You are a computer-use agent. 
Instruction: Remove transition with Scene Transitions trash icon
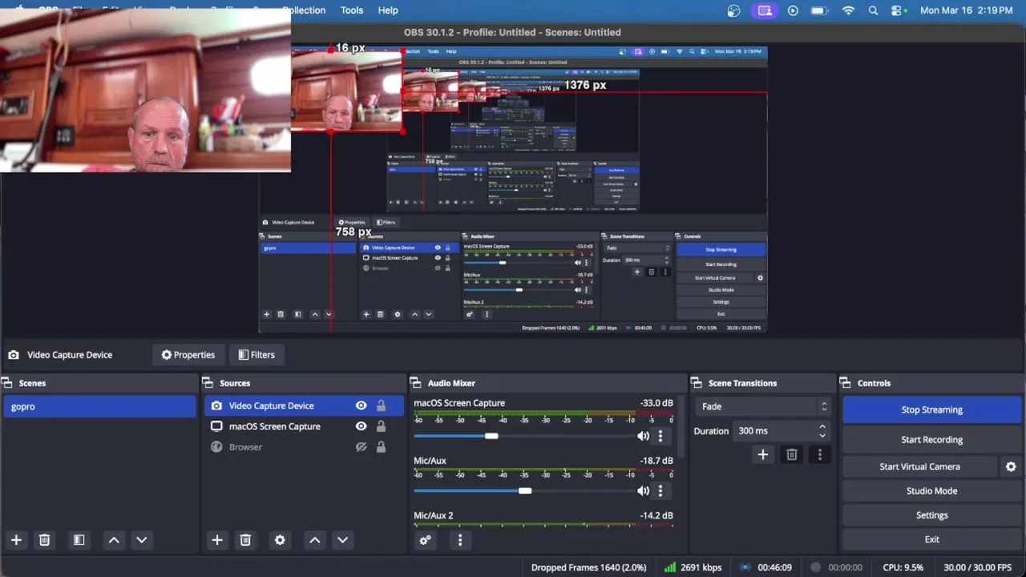pos(792,454)
